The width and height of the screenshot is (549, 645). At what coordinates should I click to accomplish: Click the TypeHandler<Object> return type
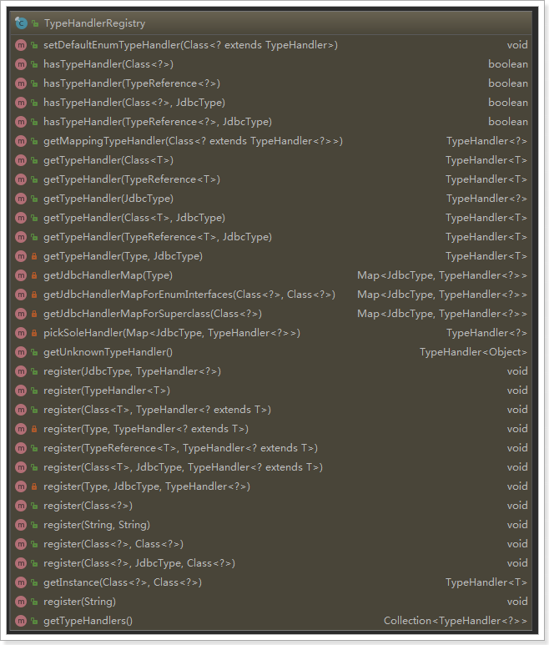473,352
